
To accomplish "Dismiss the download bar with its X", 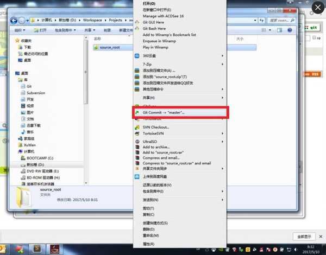I will click(x=321, y=237).
